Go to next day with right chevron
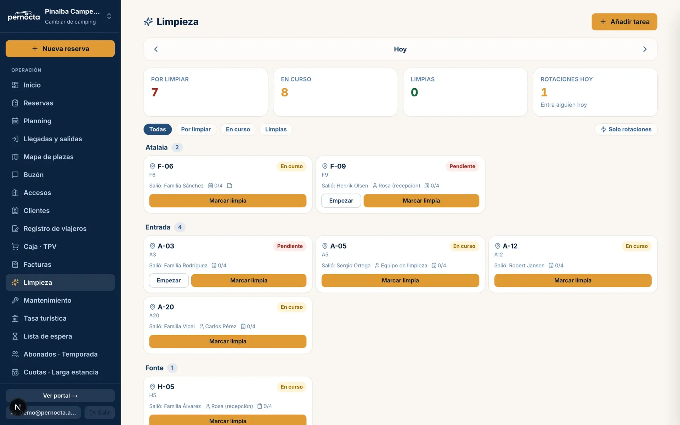This screenshot has height=425, width=680. pyautogui.click(x=645, y=49)
